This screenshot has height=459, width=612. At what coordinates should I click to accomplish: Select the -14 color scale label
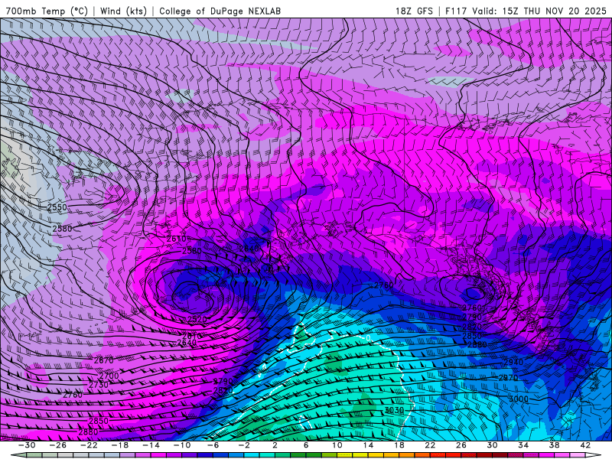pyautogui.click(x=151, y=445)
